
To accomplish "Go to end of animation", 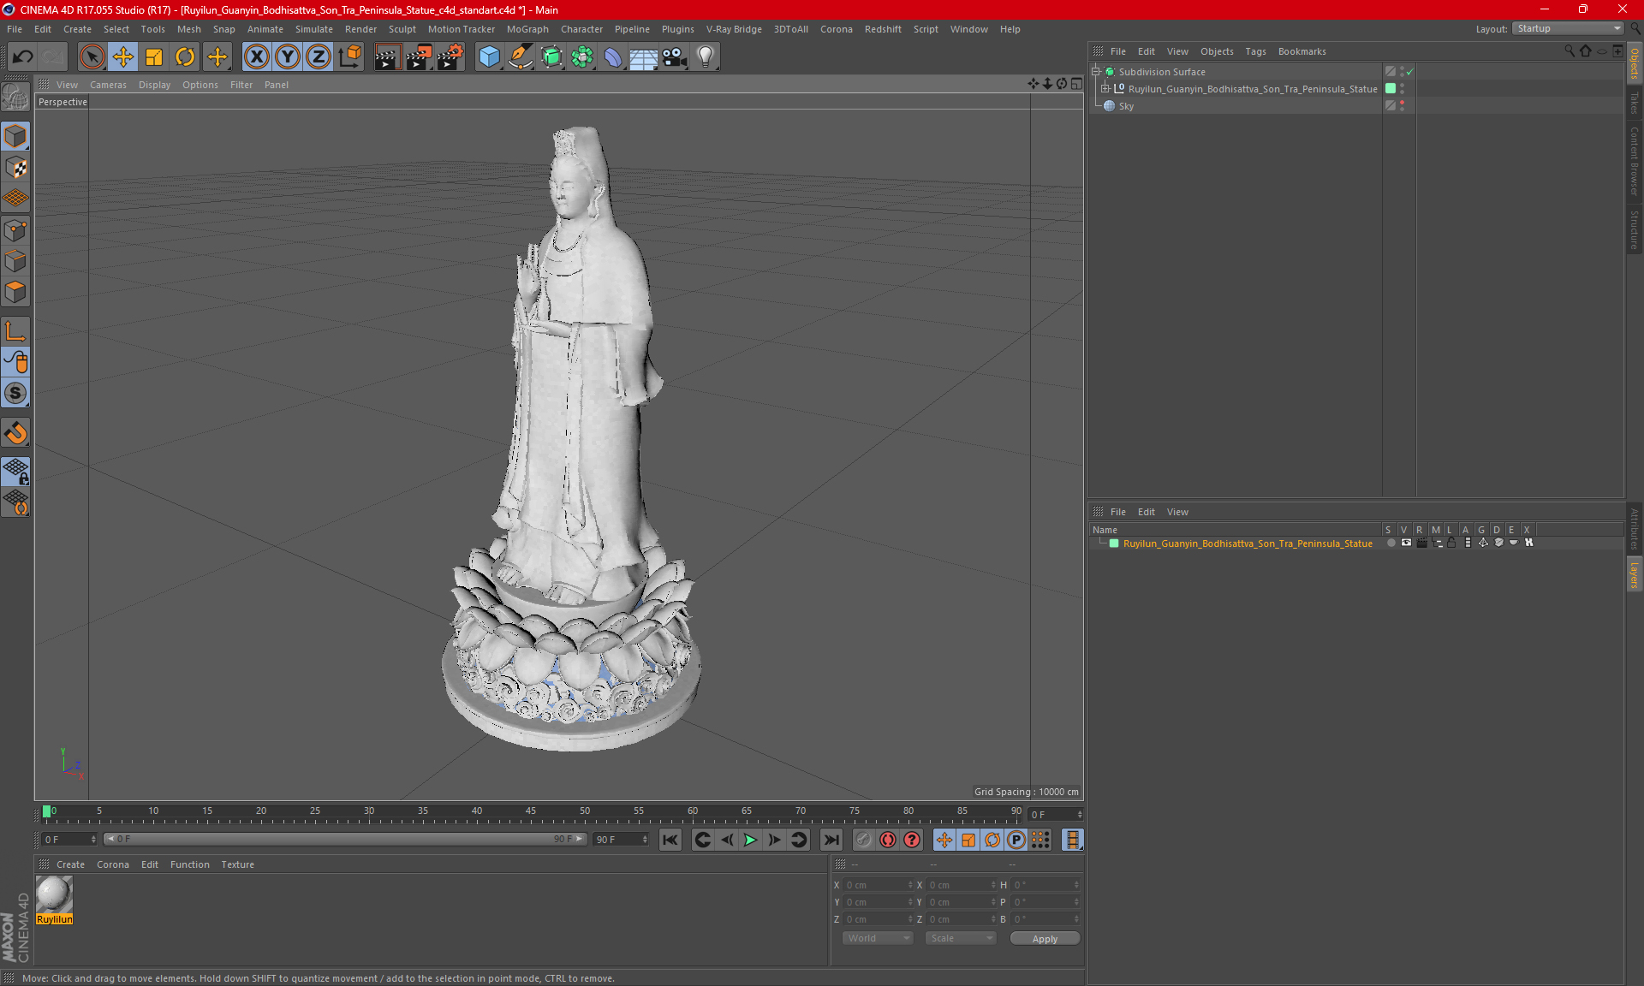I will (x=831, y=840).
